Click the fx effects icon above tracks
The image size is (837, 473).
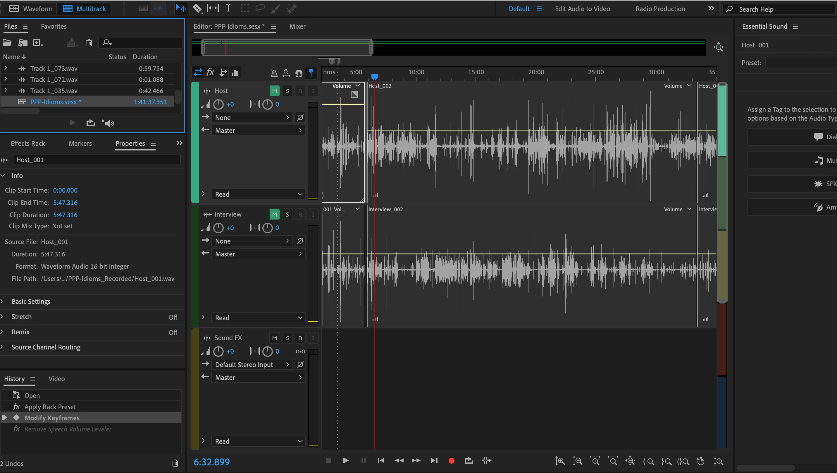(x=210, y=72)
